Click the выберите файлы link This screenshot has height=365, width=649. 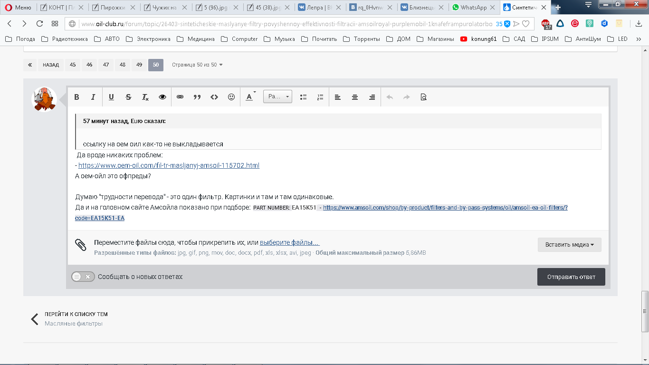tap(289, 242)
